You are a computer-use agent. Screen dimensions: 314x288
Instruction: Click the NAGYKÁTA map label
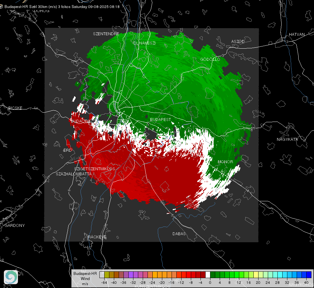287,139
